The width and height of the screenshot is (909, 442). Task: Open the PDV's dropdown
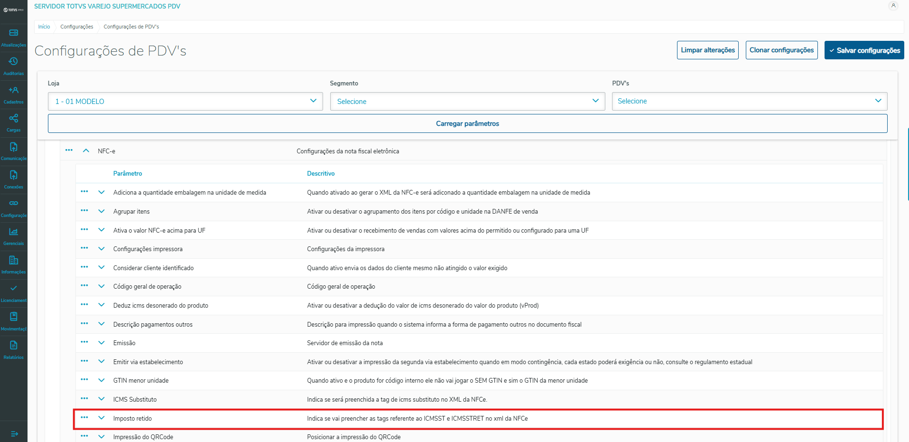coord(750,101)
